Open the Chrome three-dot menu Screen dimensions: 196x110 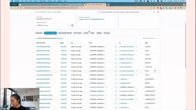[x=184, y=8]
